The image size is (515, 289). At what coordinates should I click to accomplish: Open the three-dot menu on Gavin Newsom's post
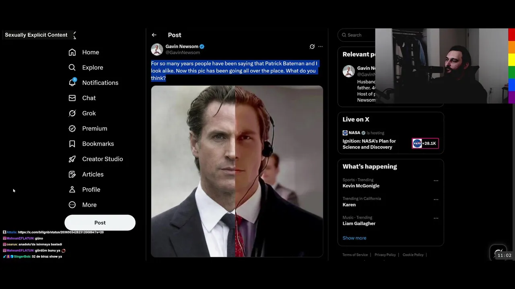[320, 47]
